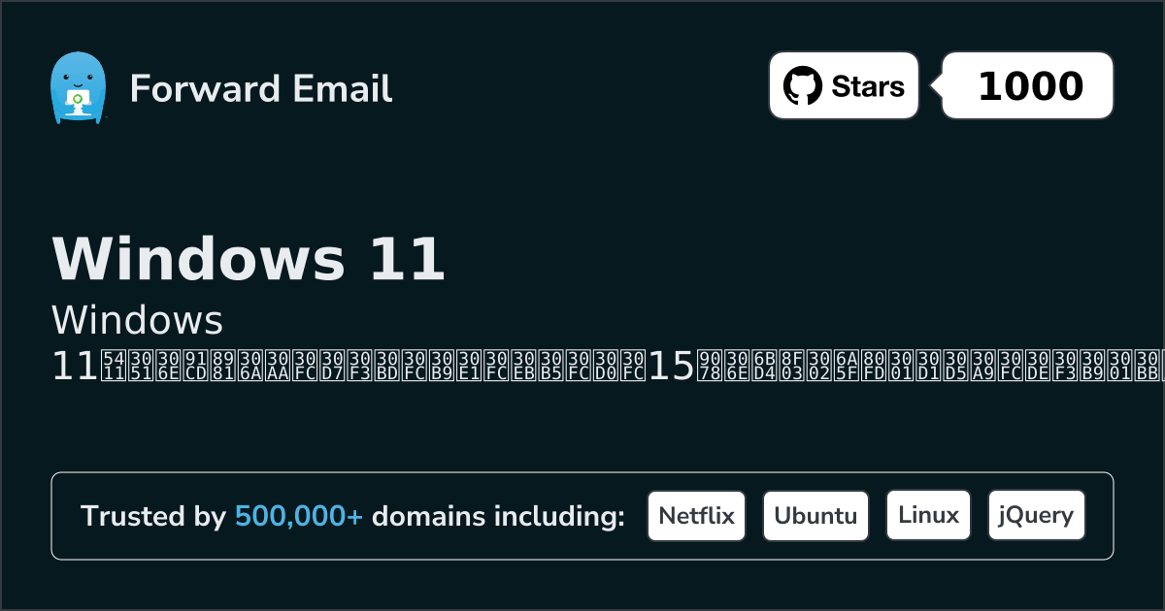Select the Netflix badge
The image size is (1165, 611).
point(696,516)
